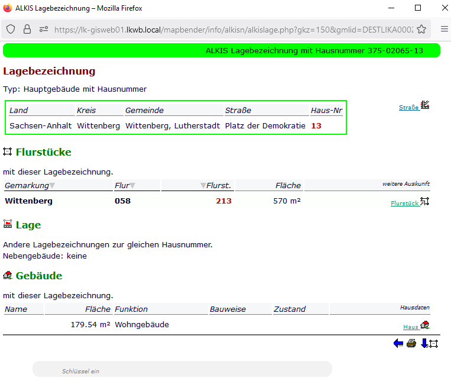Open the Straße link
Viewport: 451px width, 384px height.
tap(408, 108)
